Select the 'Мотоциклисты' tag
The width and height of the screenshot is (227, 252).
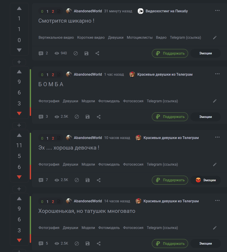(x=140, y=37)
